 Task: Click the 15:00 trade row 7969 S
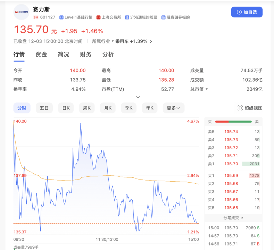(x=234, y=228)
